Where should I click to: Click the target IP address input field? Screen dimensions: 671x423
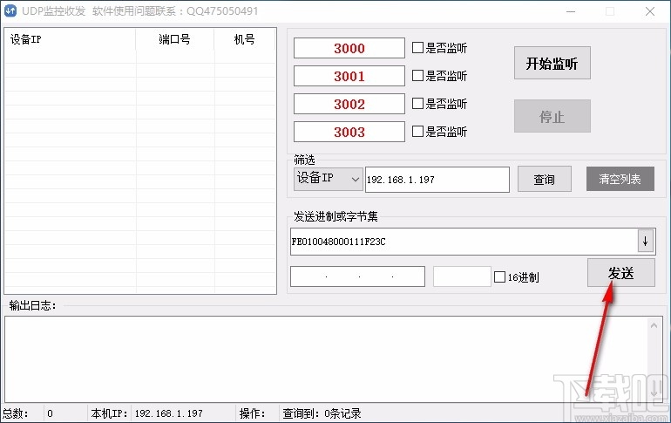coord(358,276)
